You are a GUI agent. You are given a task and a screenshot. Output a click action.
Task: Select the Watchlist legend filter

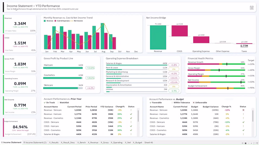(63, 102)
